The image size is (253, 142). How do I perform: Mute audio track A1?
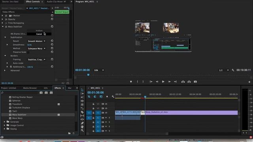[106, 118]
